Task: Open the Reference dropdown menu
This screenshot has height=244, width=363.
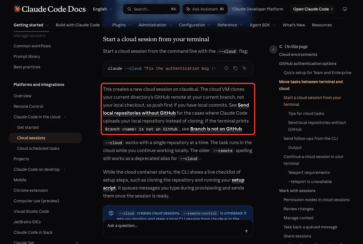Action: pyautogui.click(x=230, y=25)
